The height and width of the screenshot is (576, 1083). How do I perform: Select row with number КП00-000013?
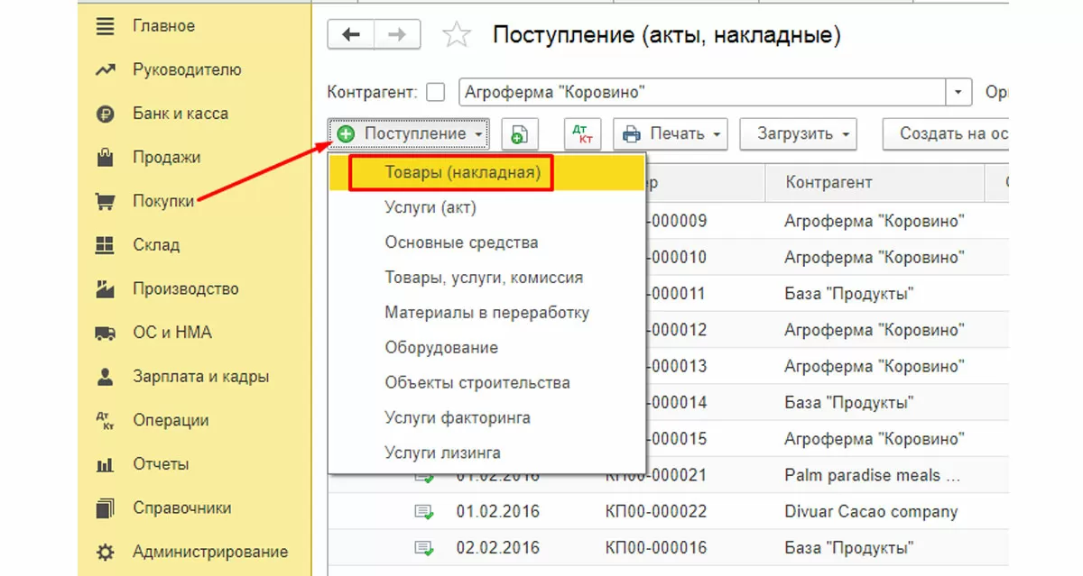coord(828,366)
